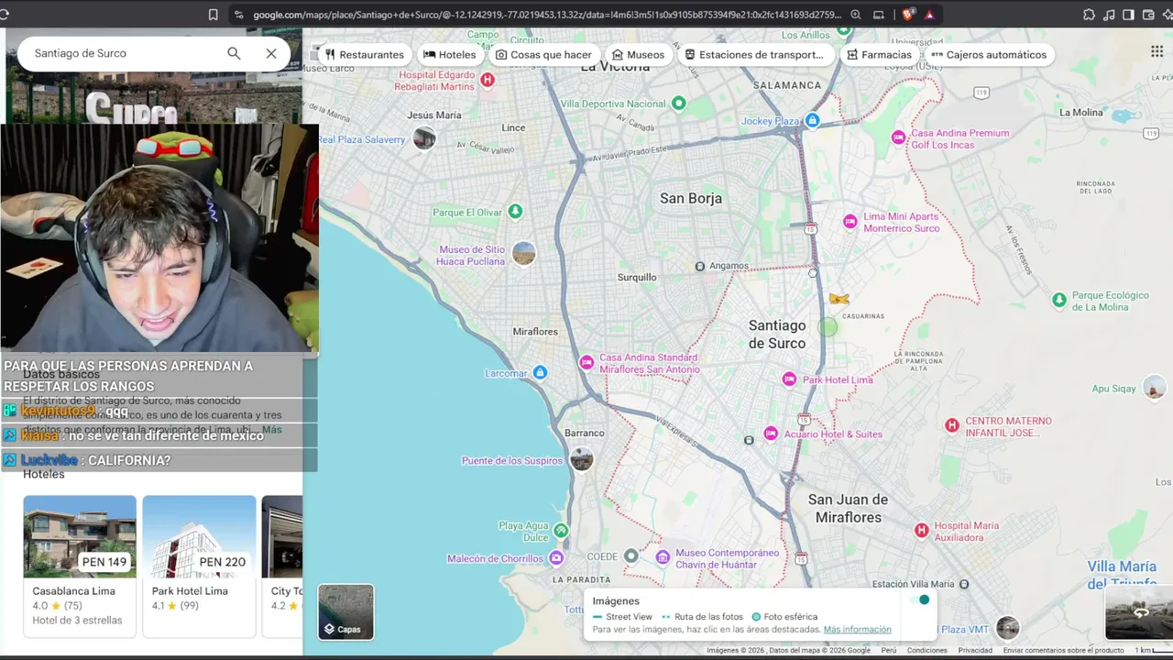Open the Malecón de Chorrillos marker
The height and width of the screenshot is (660, 1173).
[x=556, y=558]
